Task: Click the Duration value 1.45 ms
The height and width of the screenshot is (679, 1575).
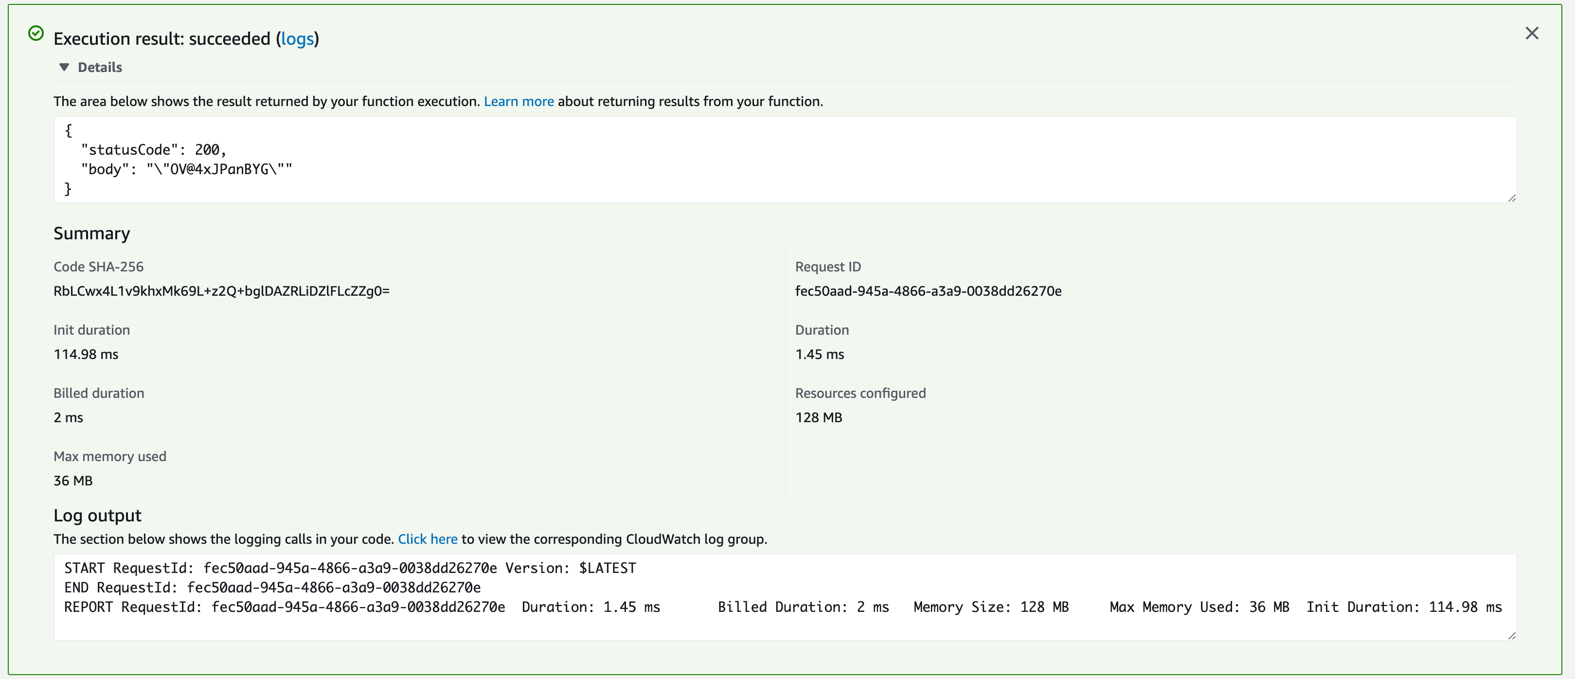Action: point(819,355)
